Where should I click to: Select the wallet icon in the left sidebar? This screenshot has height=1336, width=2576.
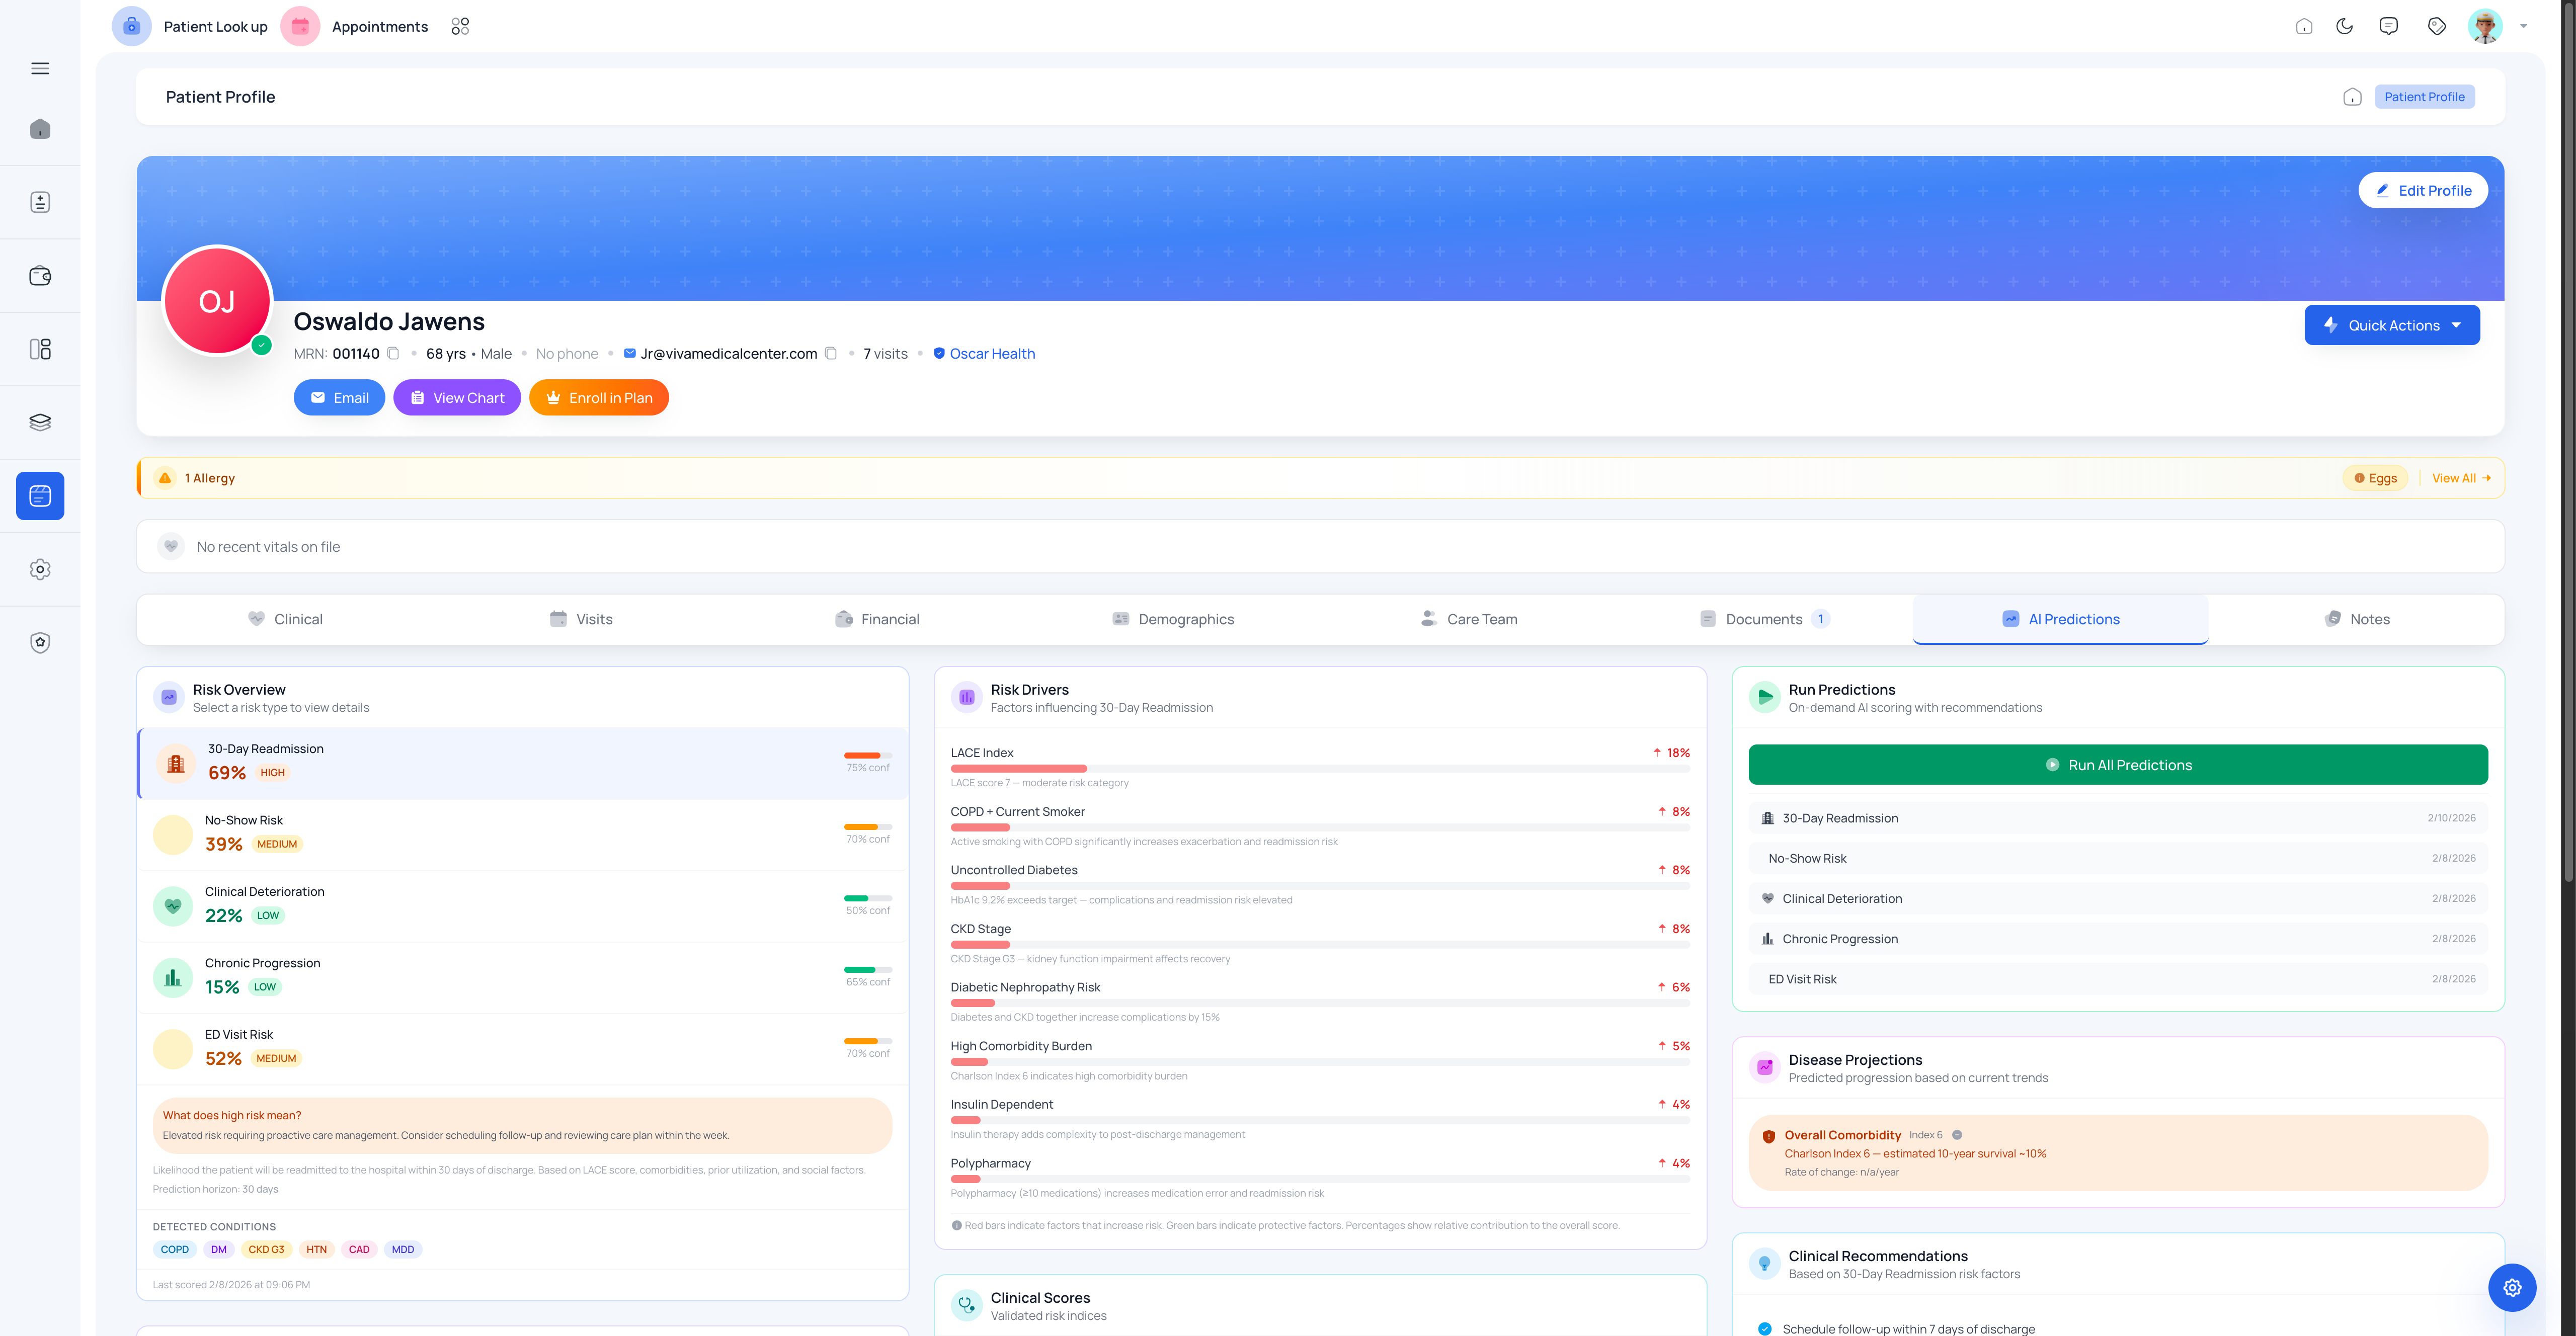pyautogui.click(x=40, y=276)
